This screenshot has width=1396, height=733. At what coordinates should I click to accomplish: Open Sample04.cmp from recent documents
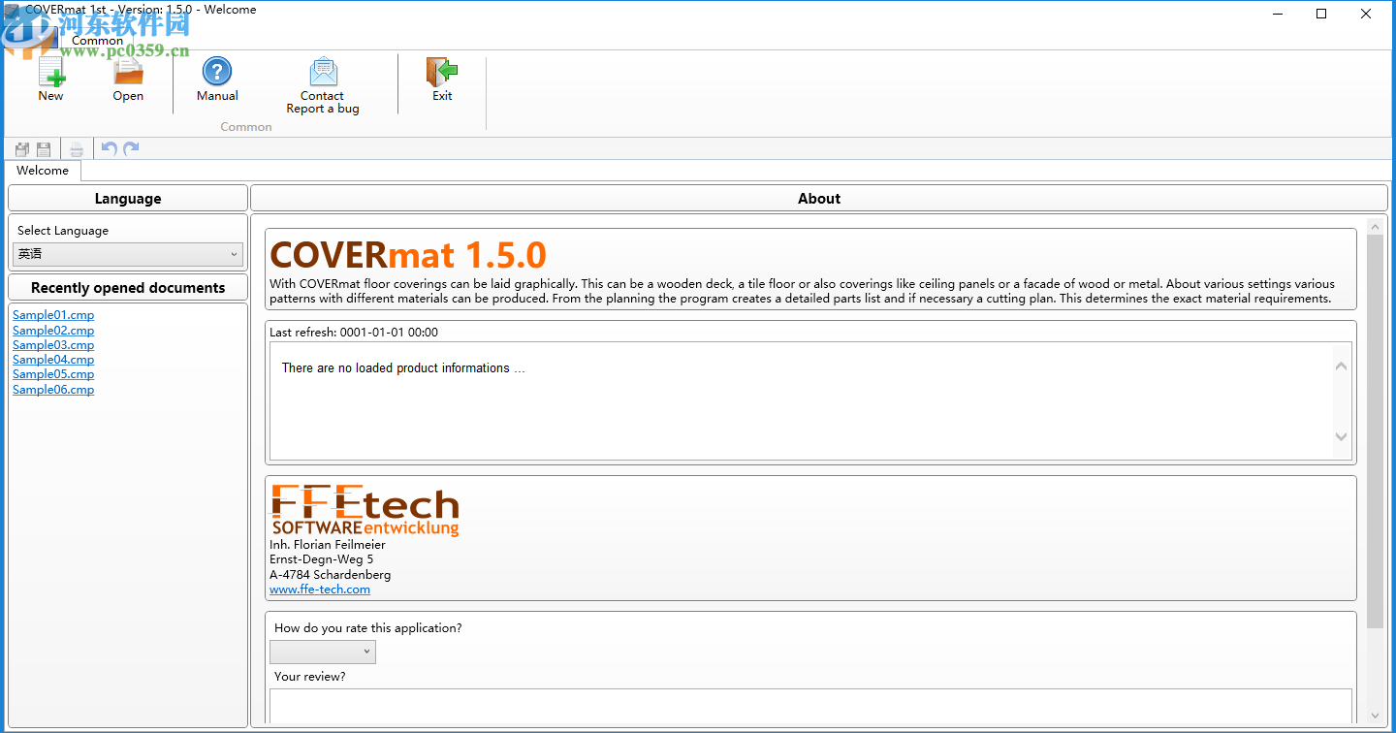pos(53,360)
